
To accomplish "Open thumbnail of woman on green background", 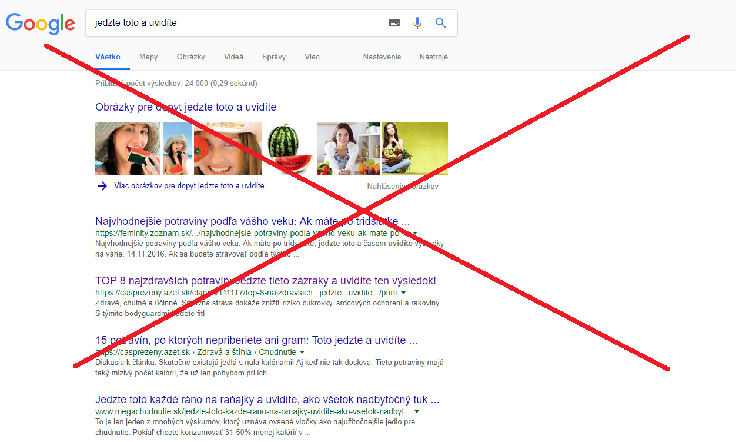I will point(415,149).
